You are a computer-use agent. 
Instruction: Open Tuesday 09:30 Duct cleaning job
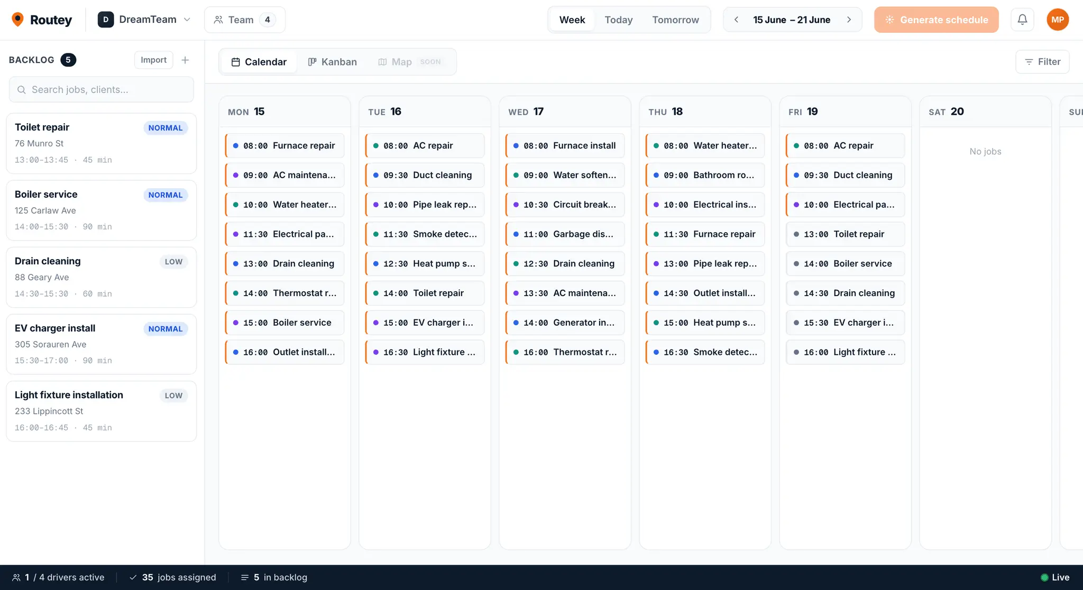click(425, 175)
